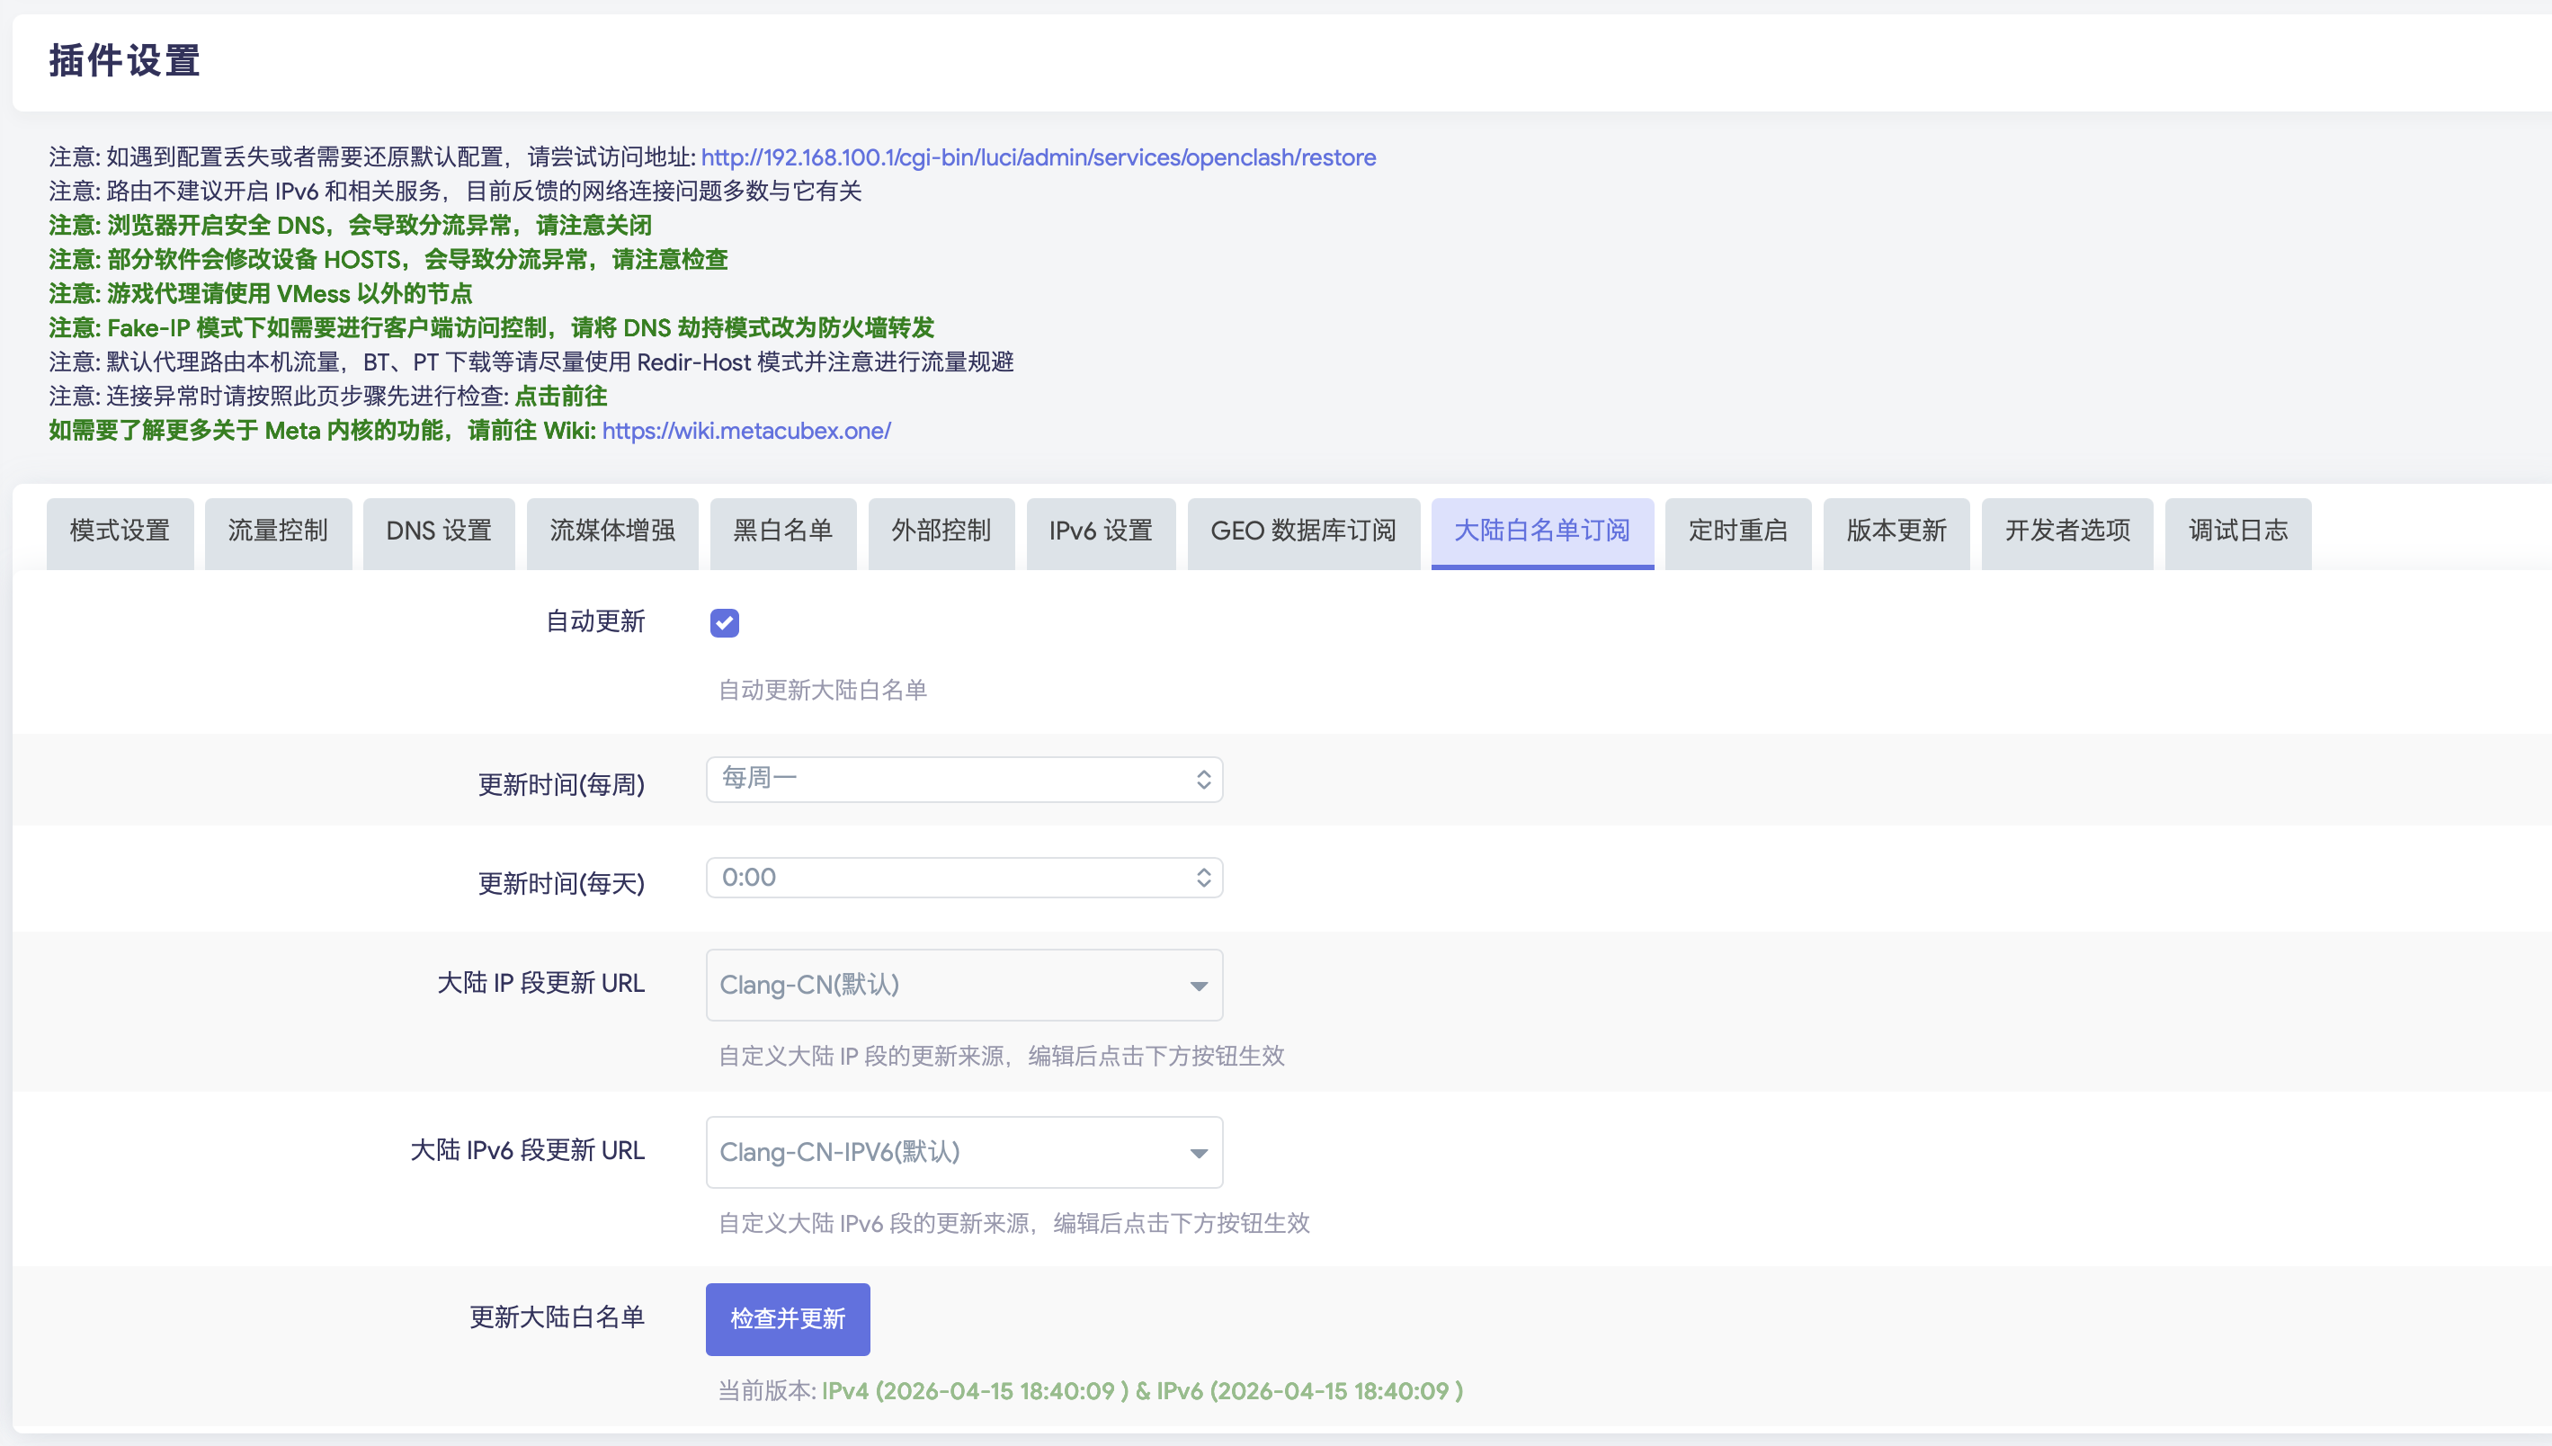Image resolution: width=2552 pixels, height=1446 pixels.
Task: Open the weekly update day dropdown showing 每周一
Action: (963, 779)
